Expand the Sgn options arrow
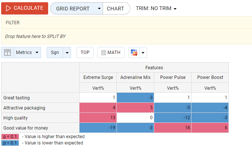 pos(67,52)
